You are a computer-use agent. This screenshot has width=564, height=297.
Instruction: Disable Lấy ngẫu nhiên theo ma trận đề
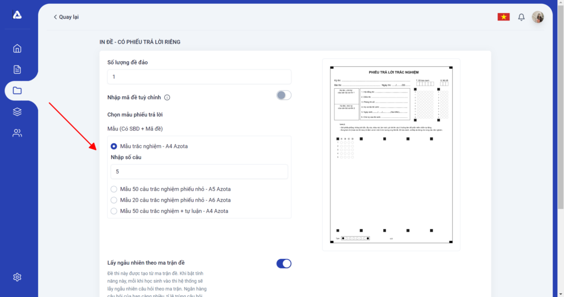click(x=284, y=263)
